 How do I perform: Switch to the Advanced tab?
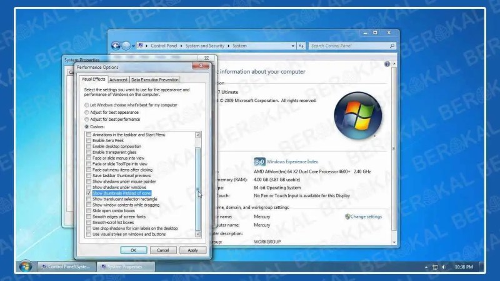(118, 80)
